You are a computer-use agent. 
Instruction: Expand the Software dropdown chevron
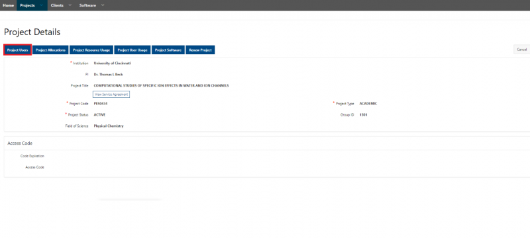coord(103,5)
